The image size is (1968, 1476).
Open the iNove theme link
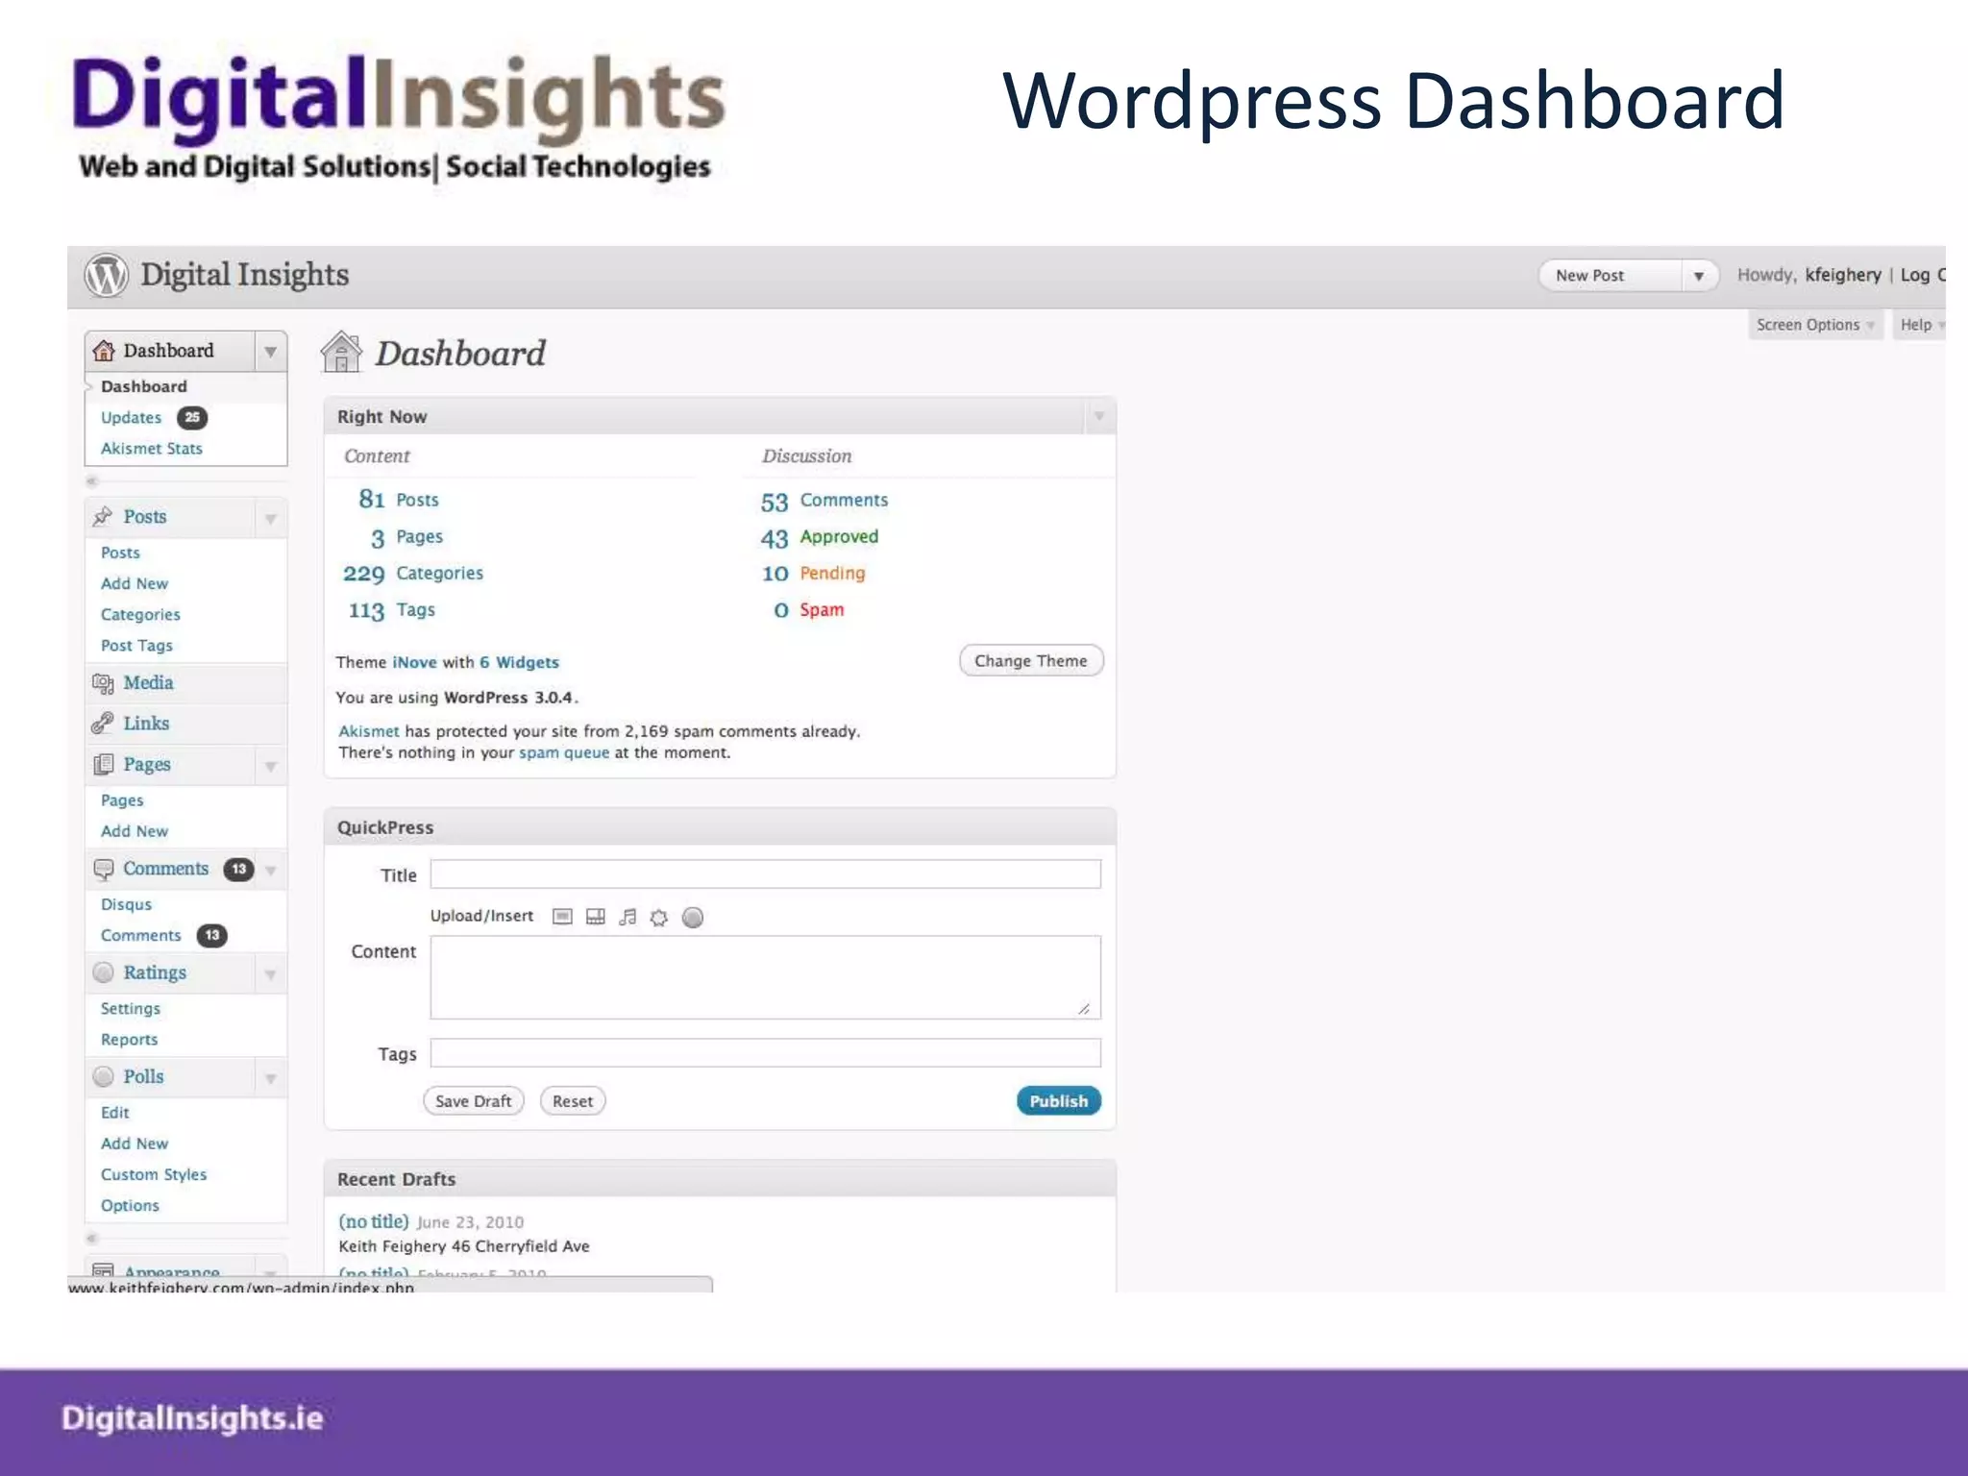[414, 662]
